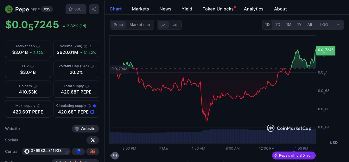Click the #35 rank badge
Screen dimensions: 349x162
[47, 9]
